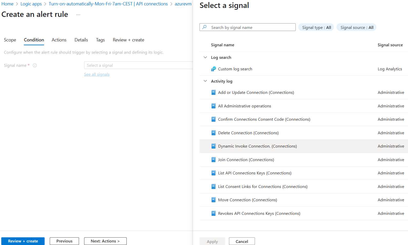Collapse the Activity log group

pos(205,81)
